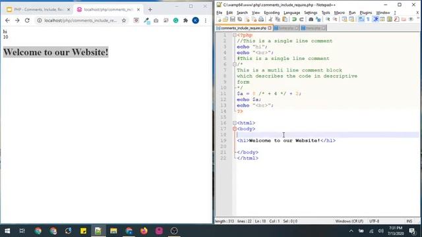
Task: Toggle Word Wrap icon in Notepad++ toolbar
Action: tap(361, 19)
